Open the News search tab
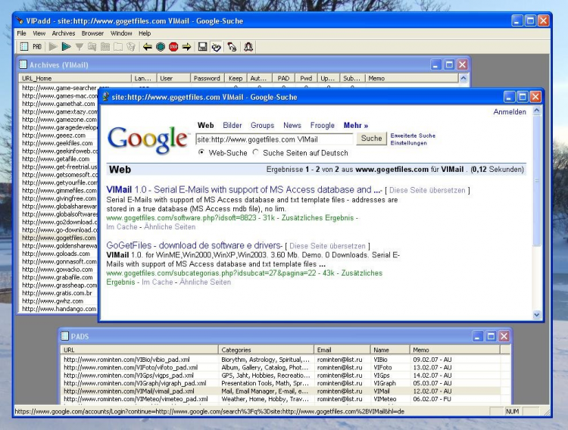The height and width of the screenshot is (430, 568). click(x=292, y=126)
